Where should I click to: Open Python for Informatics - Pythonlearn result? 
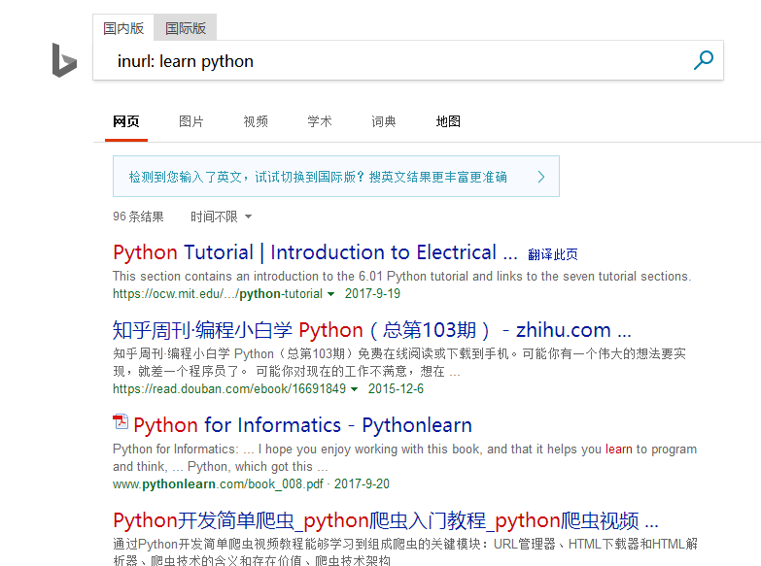[x=302, y=425]
